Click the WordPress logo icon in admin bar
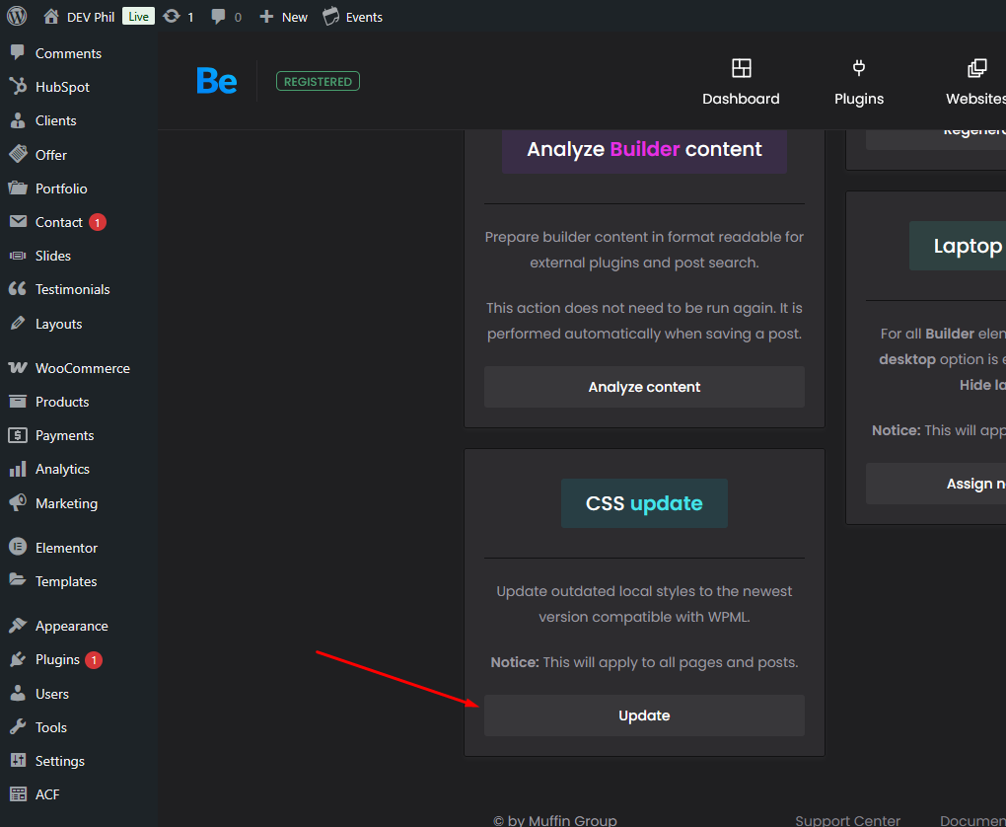This screenshot has width=1006, height=827. click(17, 17)
